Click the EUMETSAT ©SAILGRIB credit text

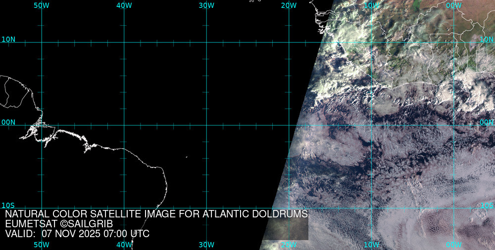tap(59, 224)
